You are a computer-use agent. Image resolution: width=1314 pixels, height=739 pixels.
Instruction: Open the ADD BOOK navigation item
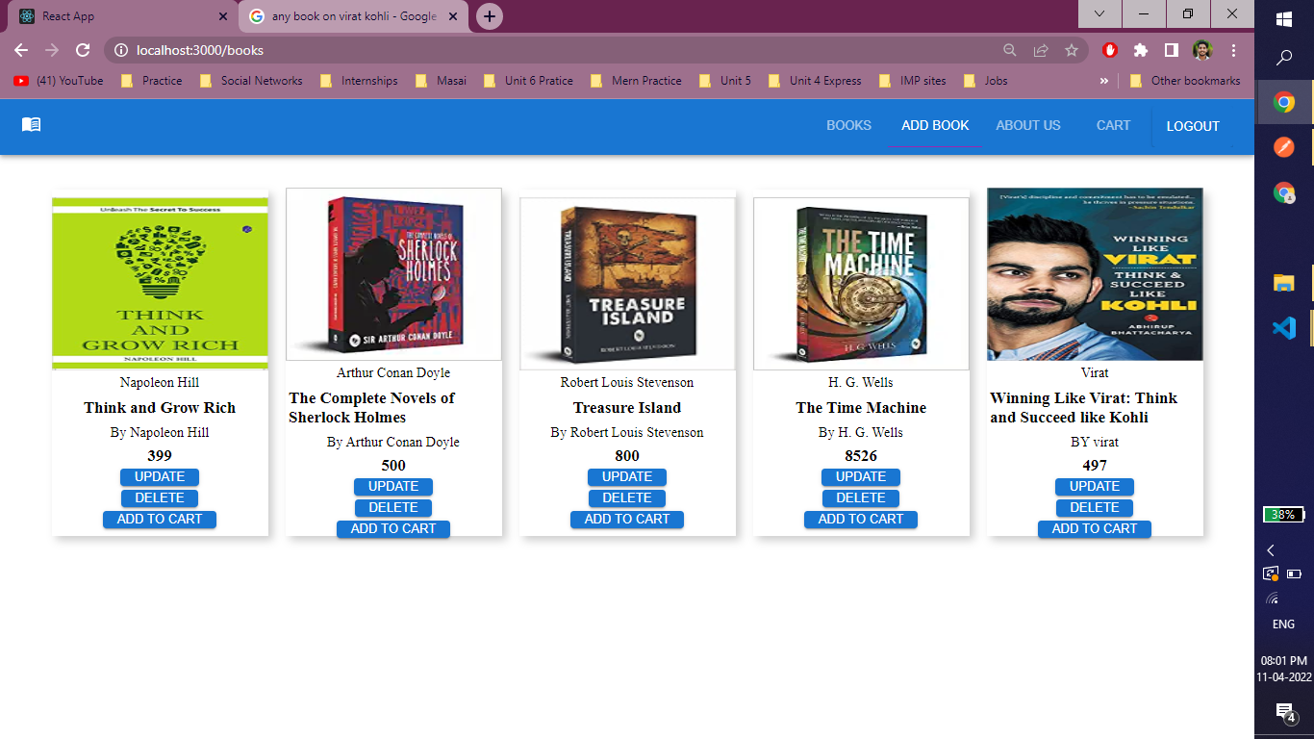tap(935, 125)
